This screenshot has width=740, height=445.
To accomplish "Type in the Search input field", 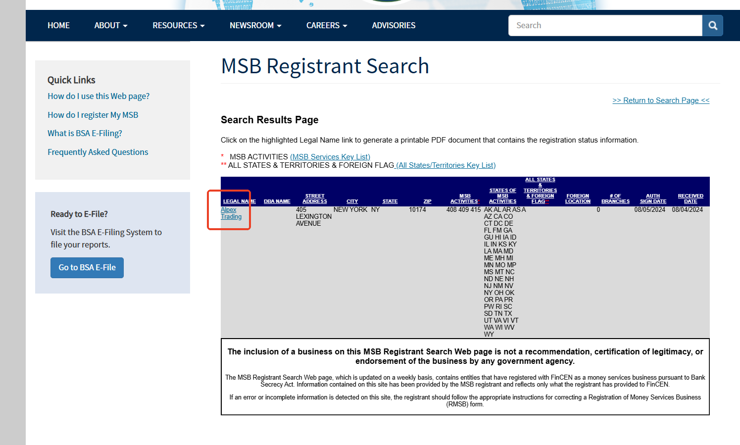I will click(605, 26).
